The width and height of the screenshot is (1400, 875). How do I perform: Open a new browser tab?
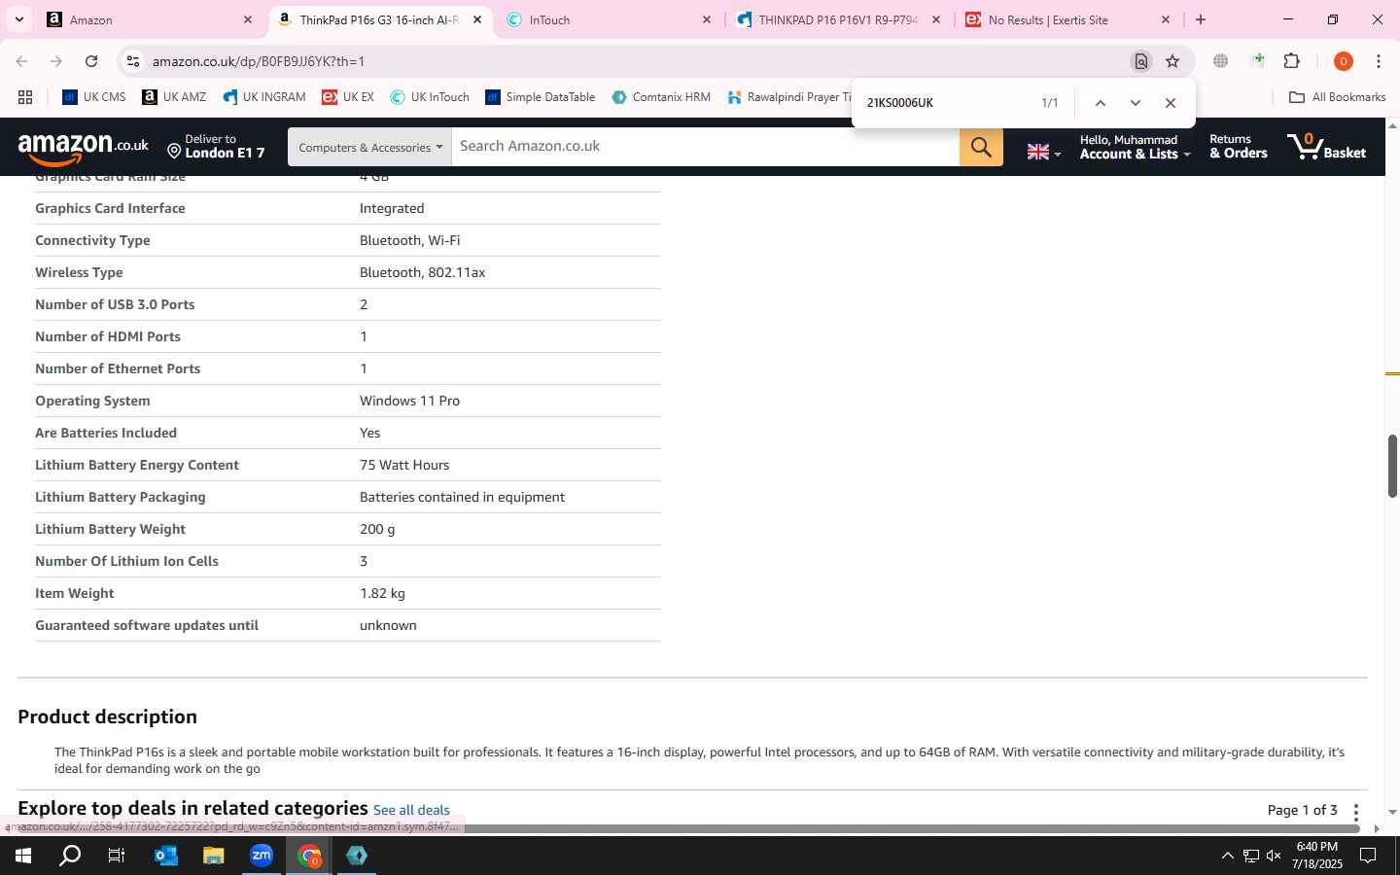1201,19
